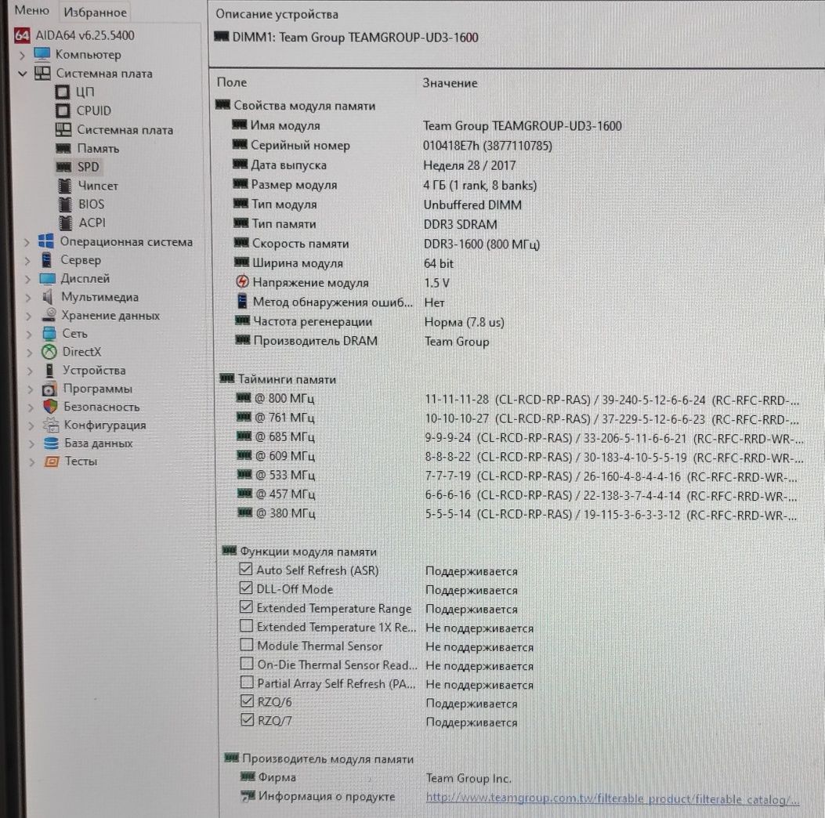Image resolution: width=825 pixels, height=818 pixels.
Task: Expand the Сеть node arrow
Action: [30, 334]
